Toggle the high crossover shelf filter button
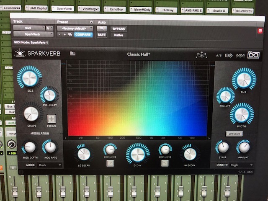The width and height of the screenshot is (268, 201). pyautogui.click(x=165, y=163)
